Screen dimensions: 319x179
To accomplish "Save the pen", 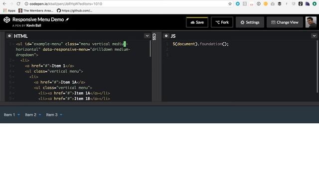I will point(197,22).
